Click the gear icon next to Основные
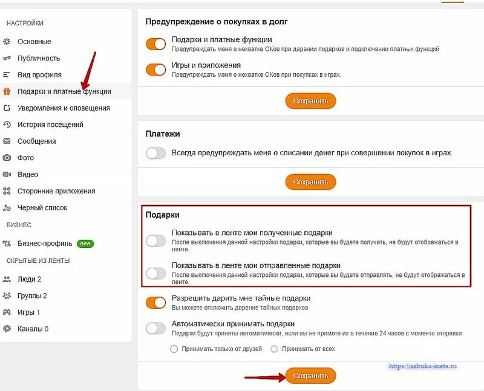 tap(7, 42)
